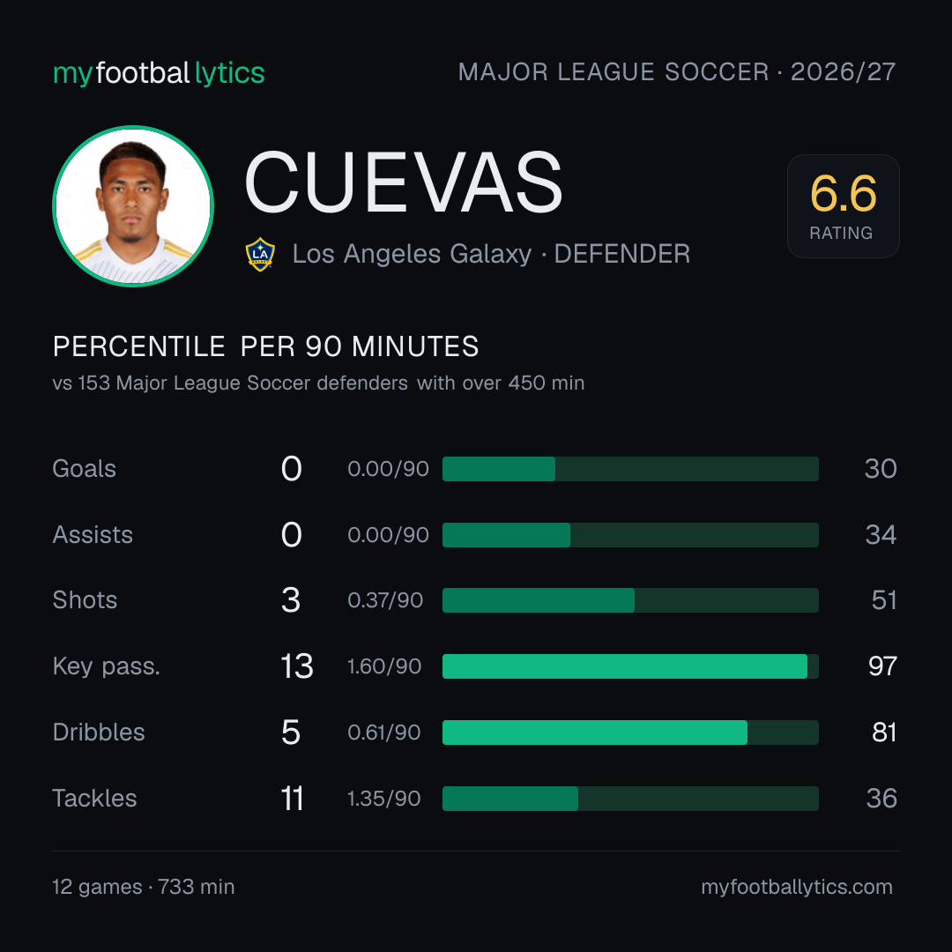
Task: Click the Los Angeles Galaxy team name
Action: point(412,255)
